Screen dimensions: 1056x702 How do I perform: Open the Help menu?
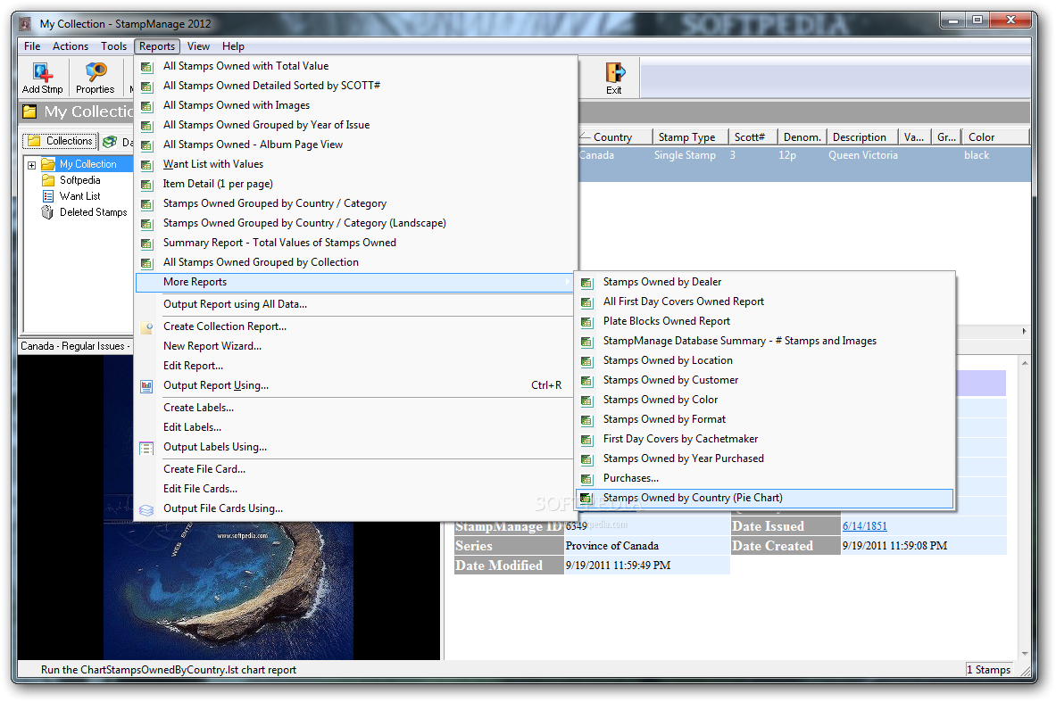coord(233,46)
